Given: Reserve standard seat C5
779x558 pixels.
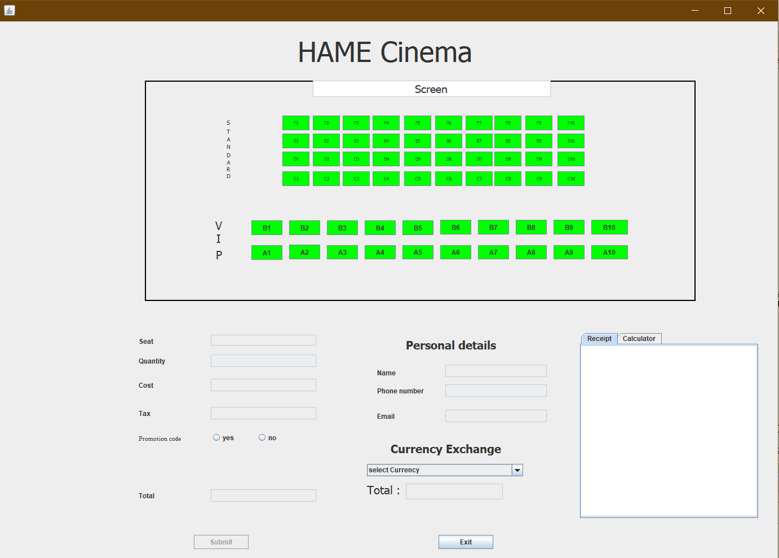Looking at the screenshot, I should pyautogui.click(x=418, y=179).
